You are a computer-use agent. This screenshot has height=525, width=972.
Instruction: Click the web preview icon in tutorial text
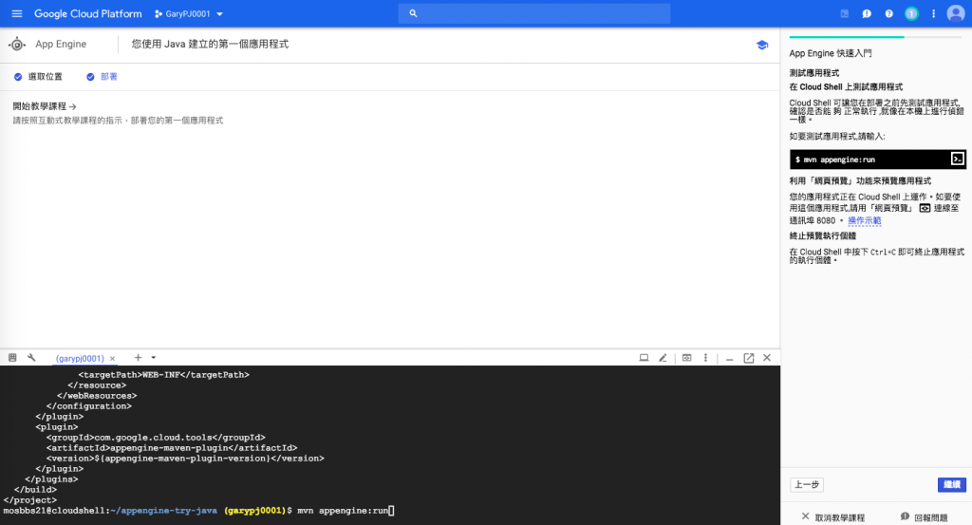point(925,208)
